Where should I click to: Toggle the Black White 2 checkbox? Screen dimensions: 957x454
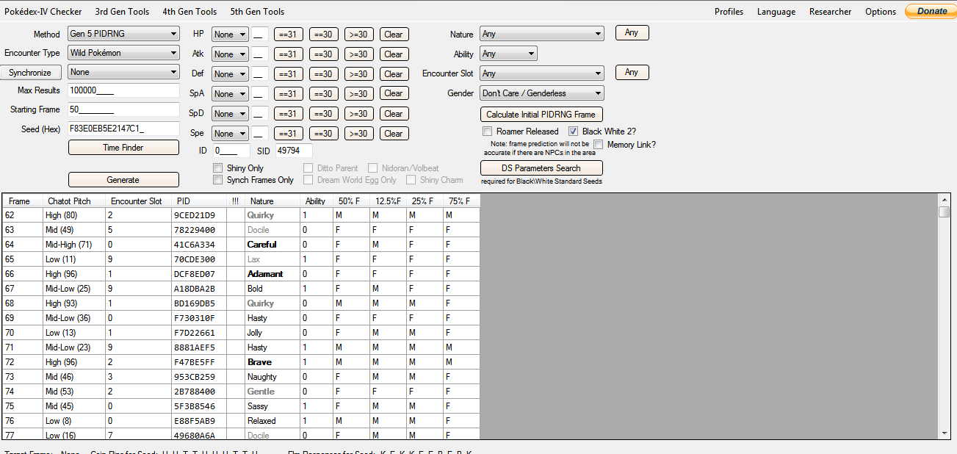coord(574,131)
